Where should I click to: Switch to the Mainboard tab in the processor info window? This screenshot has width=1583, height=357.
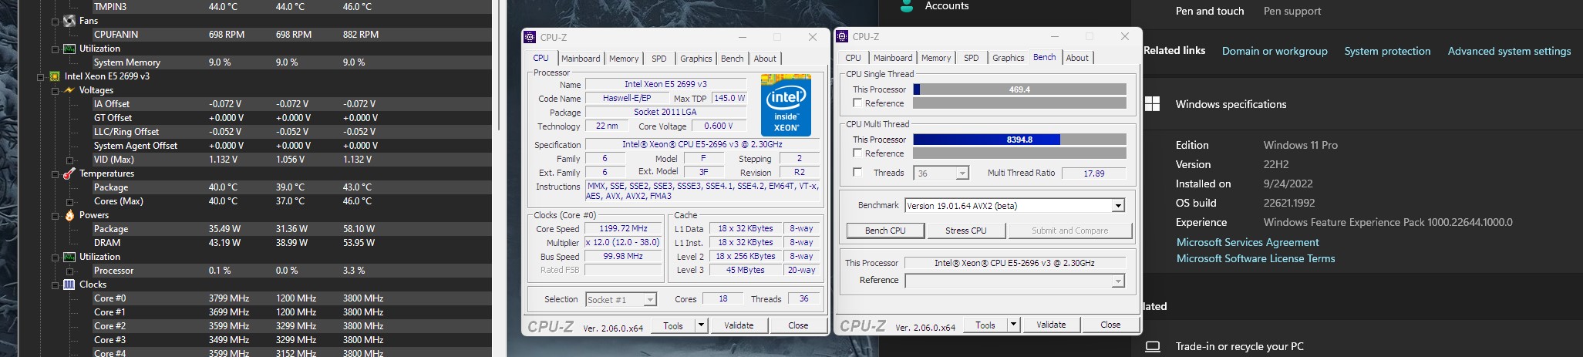point(581,59)
